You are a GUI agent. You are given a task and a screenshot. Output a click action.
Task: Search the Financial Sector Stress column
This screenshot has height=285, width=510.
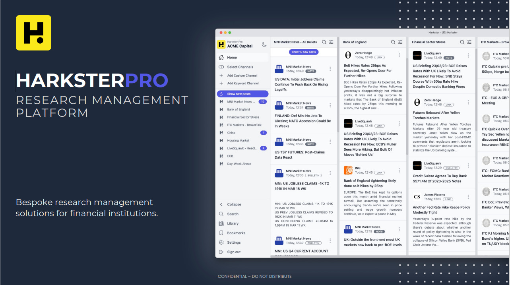point(462,42)
